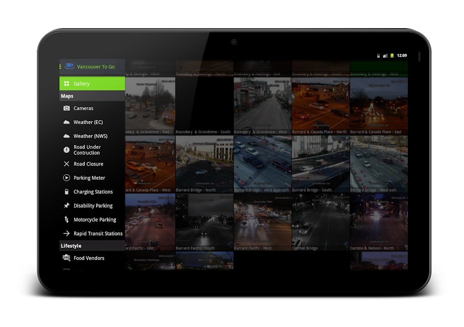Open Burrard & Canada Place - North camera
This screenshot has height=327, width=464.
321,106
